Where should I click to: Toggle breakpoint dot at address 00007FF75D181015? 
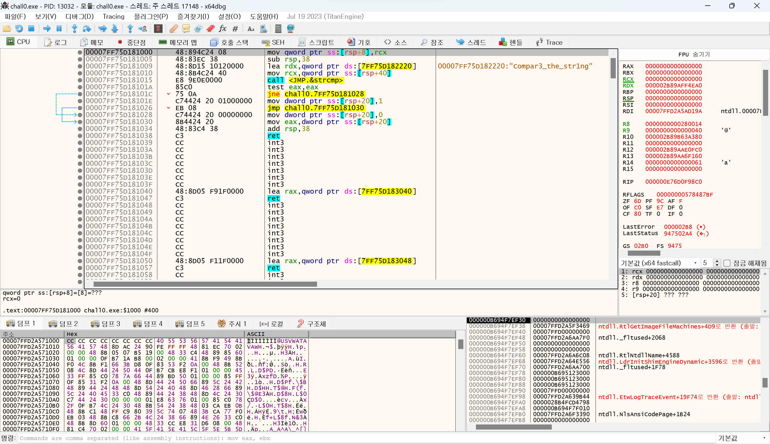pos(80,80)
